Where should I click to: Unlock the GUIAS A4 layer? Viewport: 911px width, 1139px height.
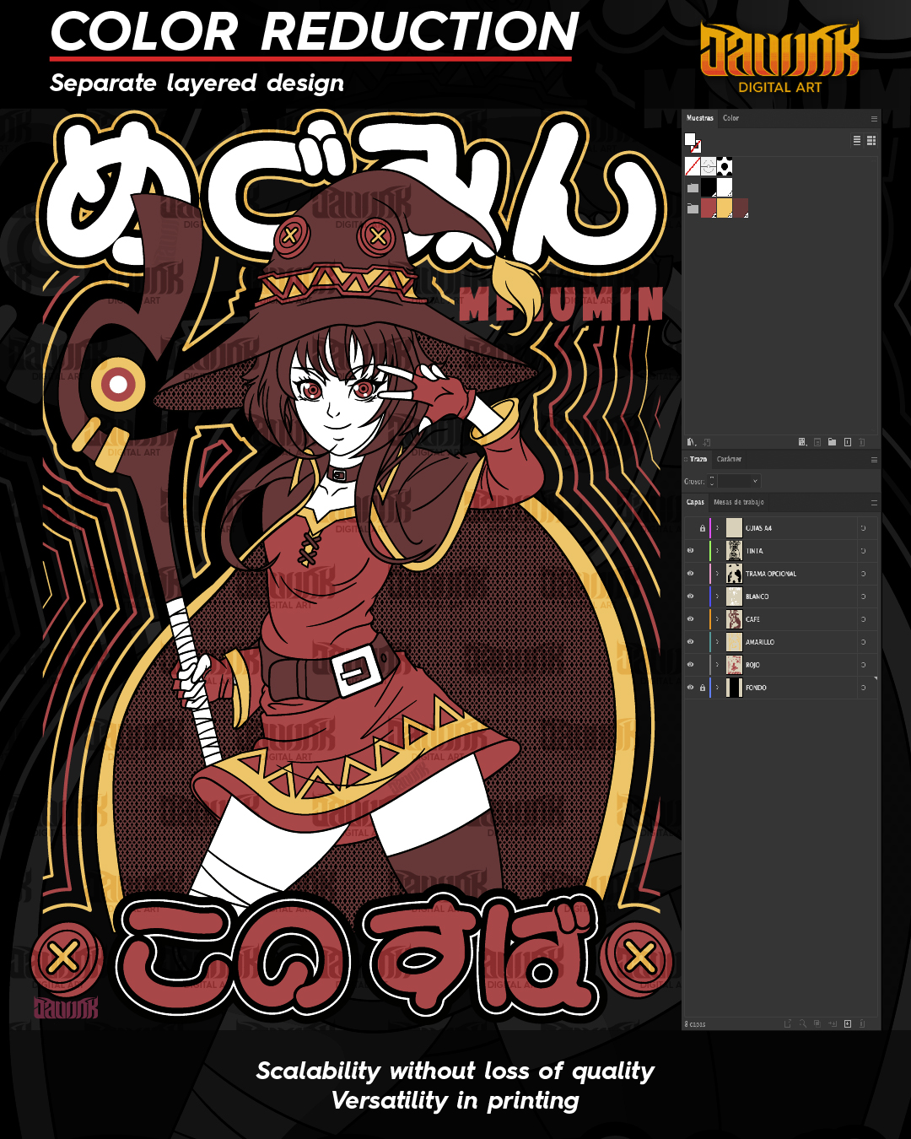point(703,528)
